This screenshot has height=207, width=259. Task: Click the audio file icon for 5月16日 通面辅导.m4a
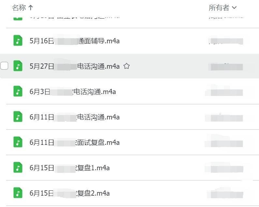[18, 41]
